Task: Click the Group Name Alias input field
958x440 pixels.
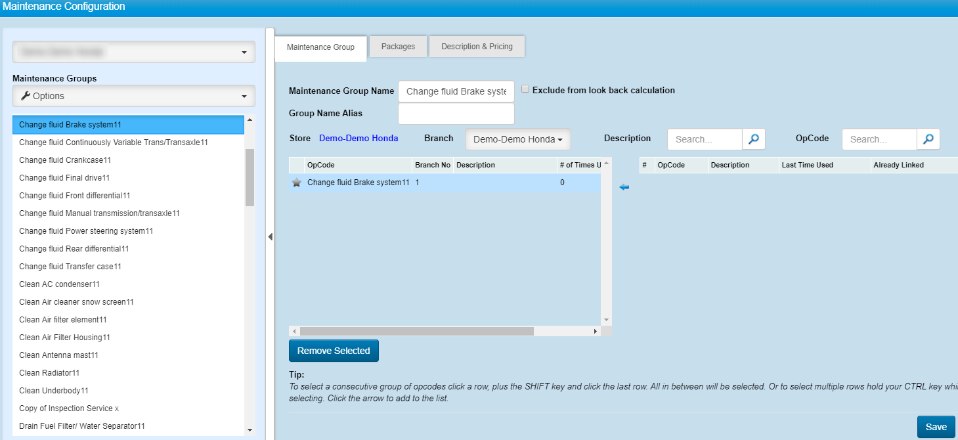Action: [456, 114]
